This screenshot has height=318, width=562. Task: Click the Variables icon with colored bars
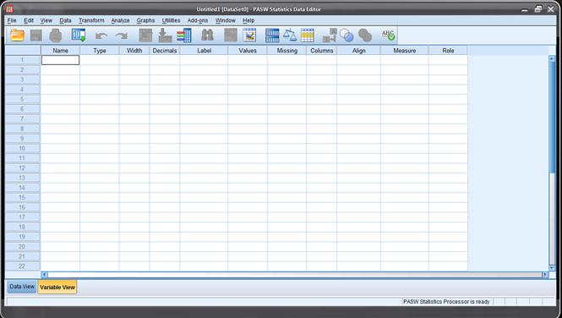[184, 36]
